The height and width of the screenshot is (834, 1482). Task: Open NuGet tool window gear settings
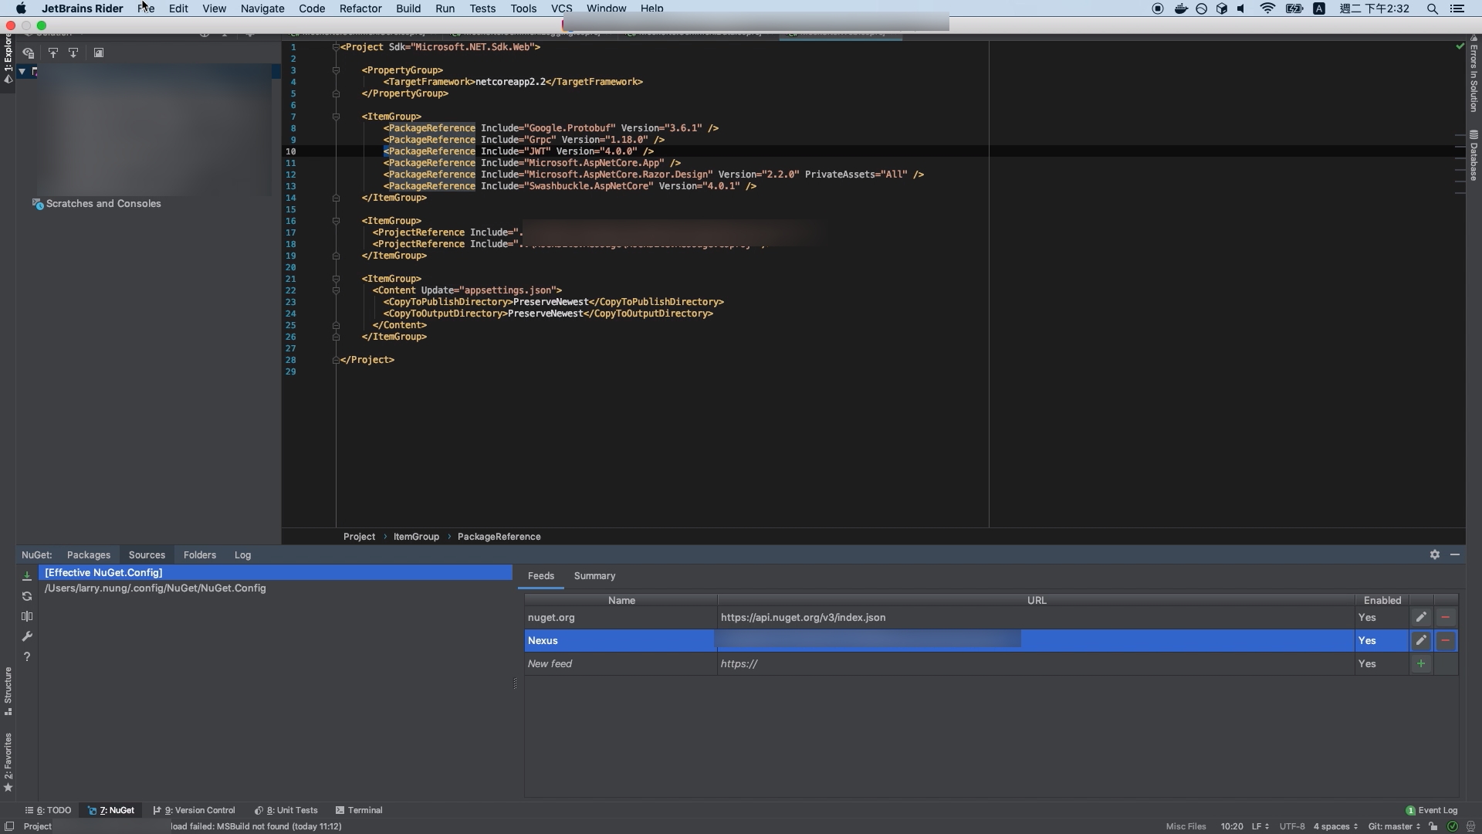click(1435, 555)
